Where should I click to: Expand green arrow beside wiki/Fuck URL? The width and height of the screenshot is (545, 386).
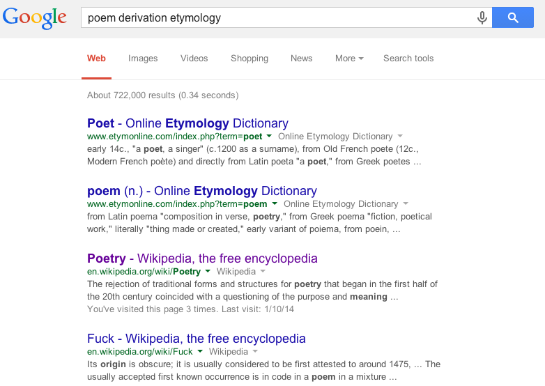pyautogui.click(x=200, y=353)
